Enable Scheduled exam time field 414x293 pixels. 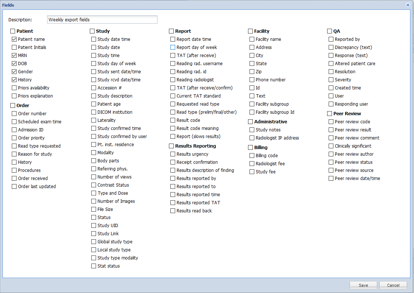pyautogui.click(x=14, y=122)
